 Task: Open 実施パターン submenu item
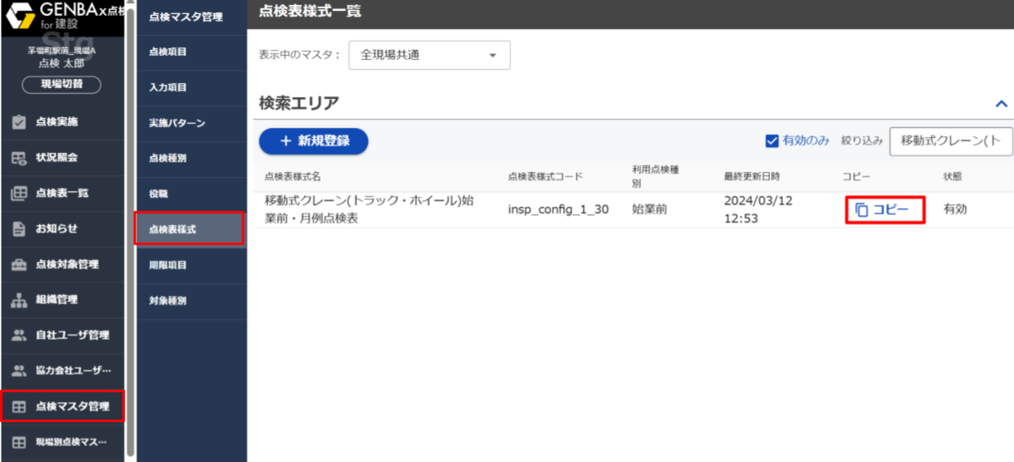[x=176, y=123]
